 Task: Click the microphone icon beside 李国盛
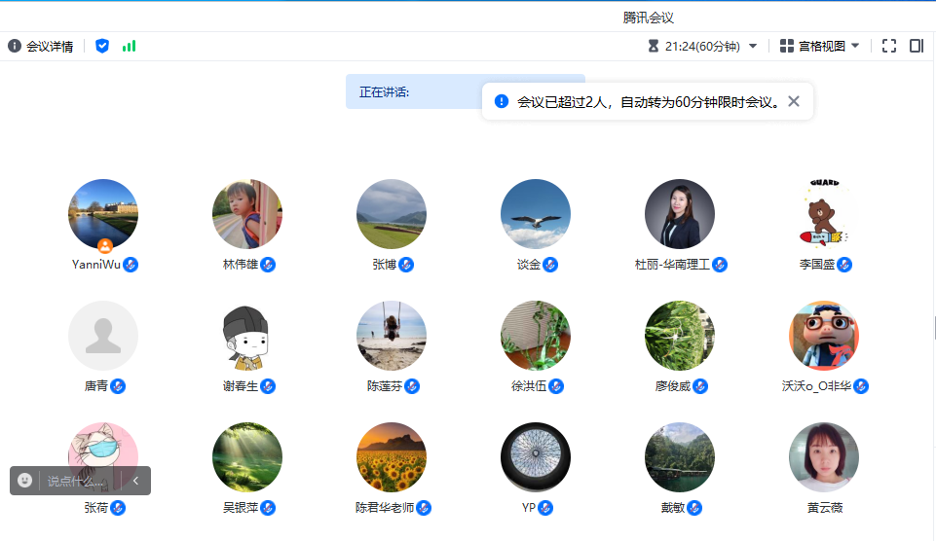(844, 265)
